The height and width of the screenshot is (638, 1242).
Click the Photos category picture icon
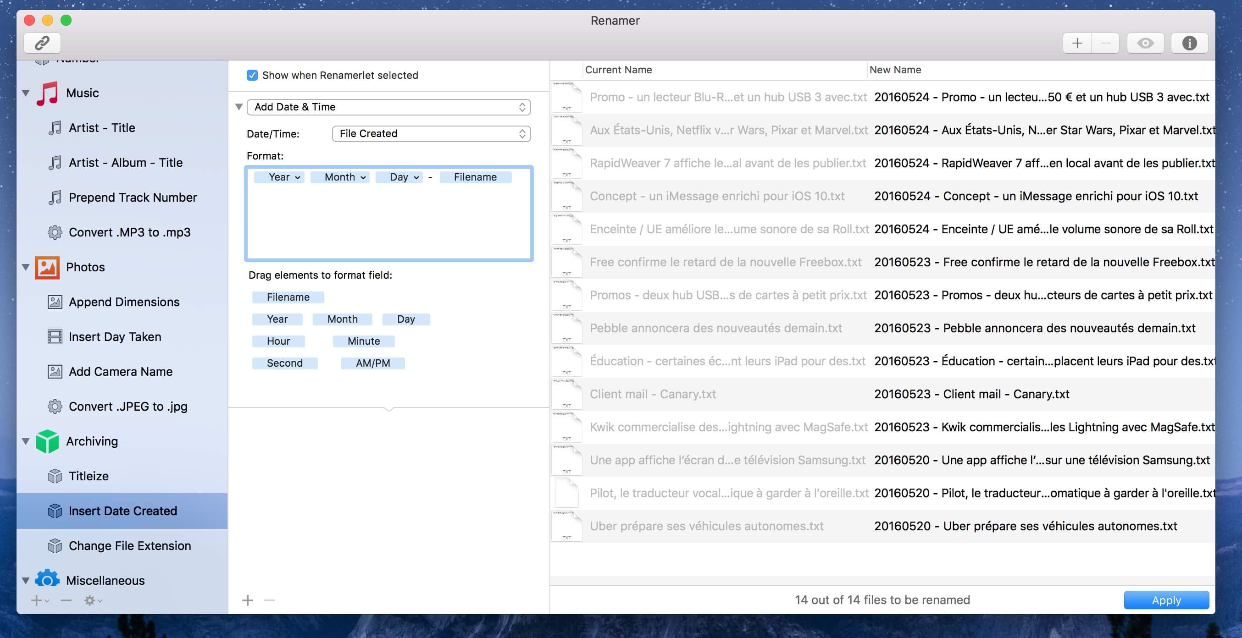(x=47, y=268)
